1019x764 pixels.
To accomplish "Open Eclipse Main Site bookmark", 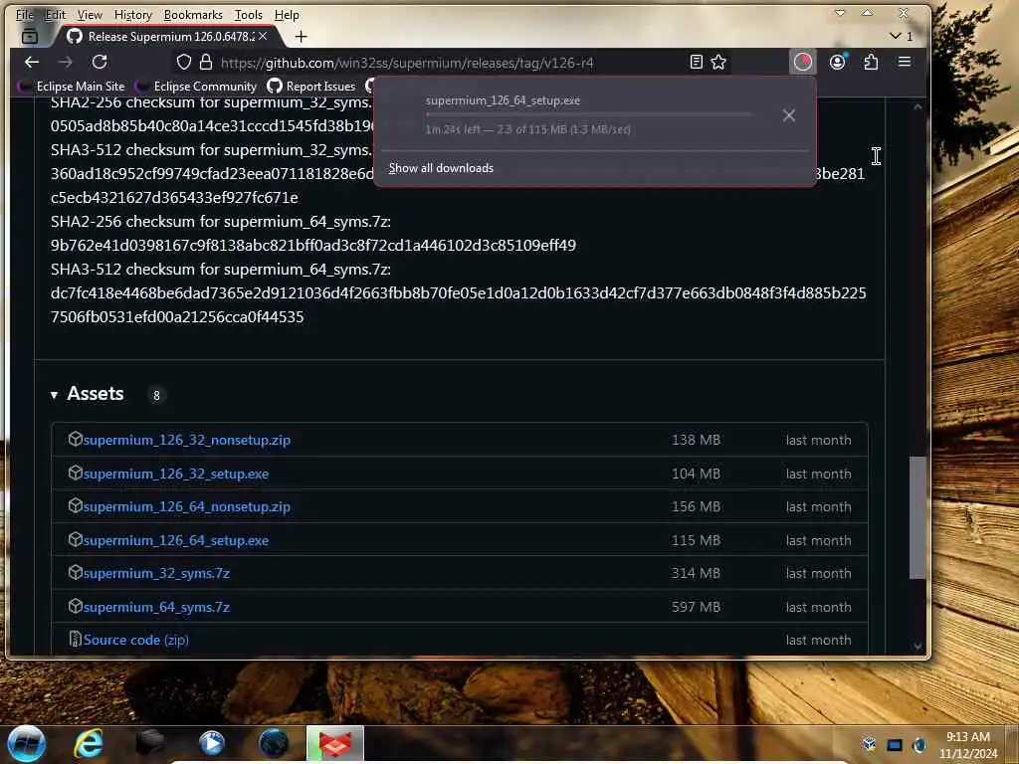I will pyautogui.click(x=72, y=86).
